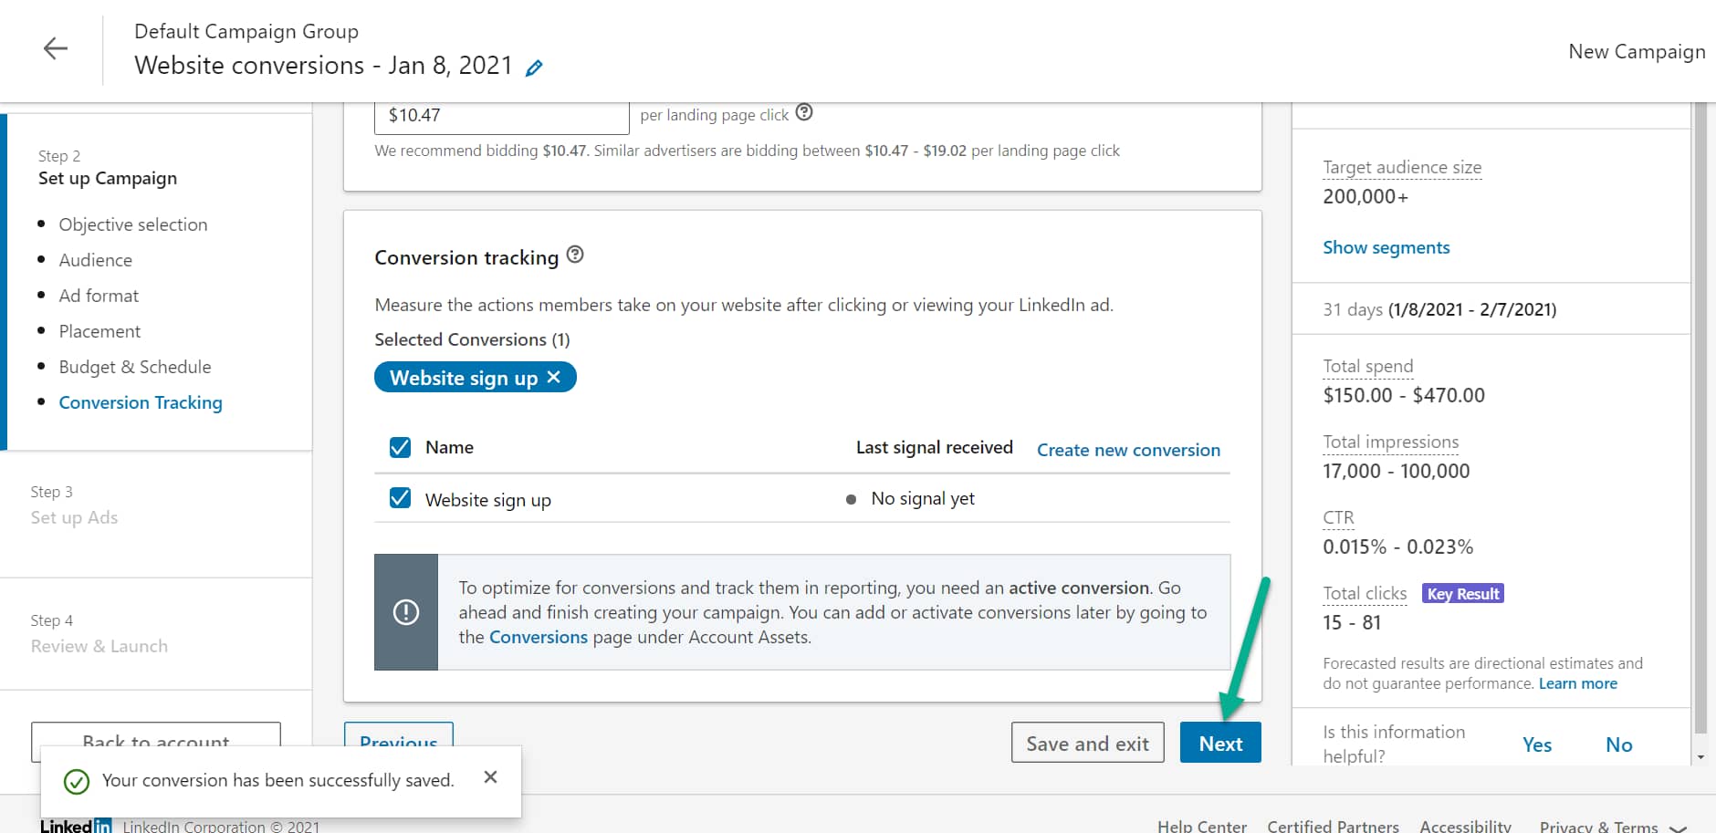The height and width of the screenshot is (833, 1716).
Task: Expand the Privacy & Terms dropdown
Action: tap(1613, 827)
